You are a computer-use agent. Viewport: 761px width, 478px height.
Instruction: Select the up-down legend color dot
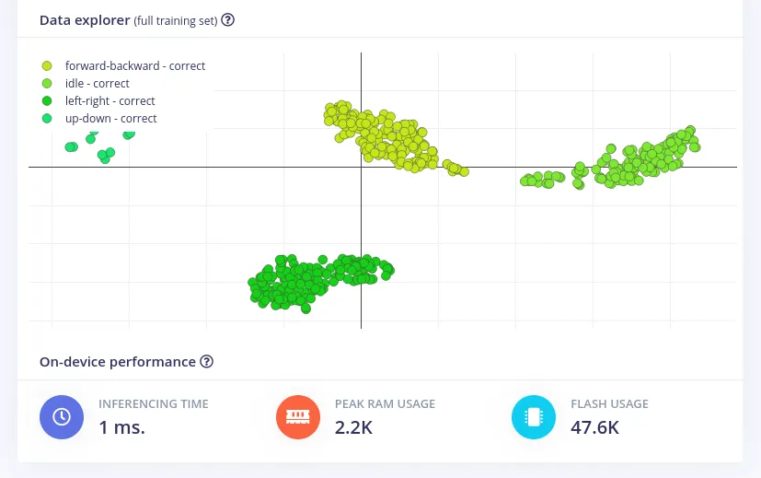coord(47,119)
